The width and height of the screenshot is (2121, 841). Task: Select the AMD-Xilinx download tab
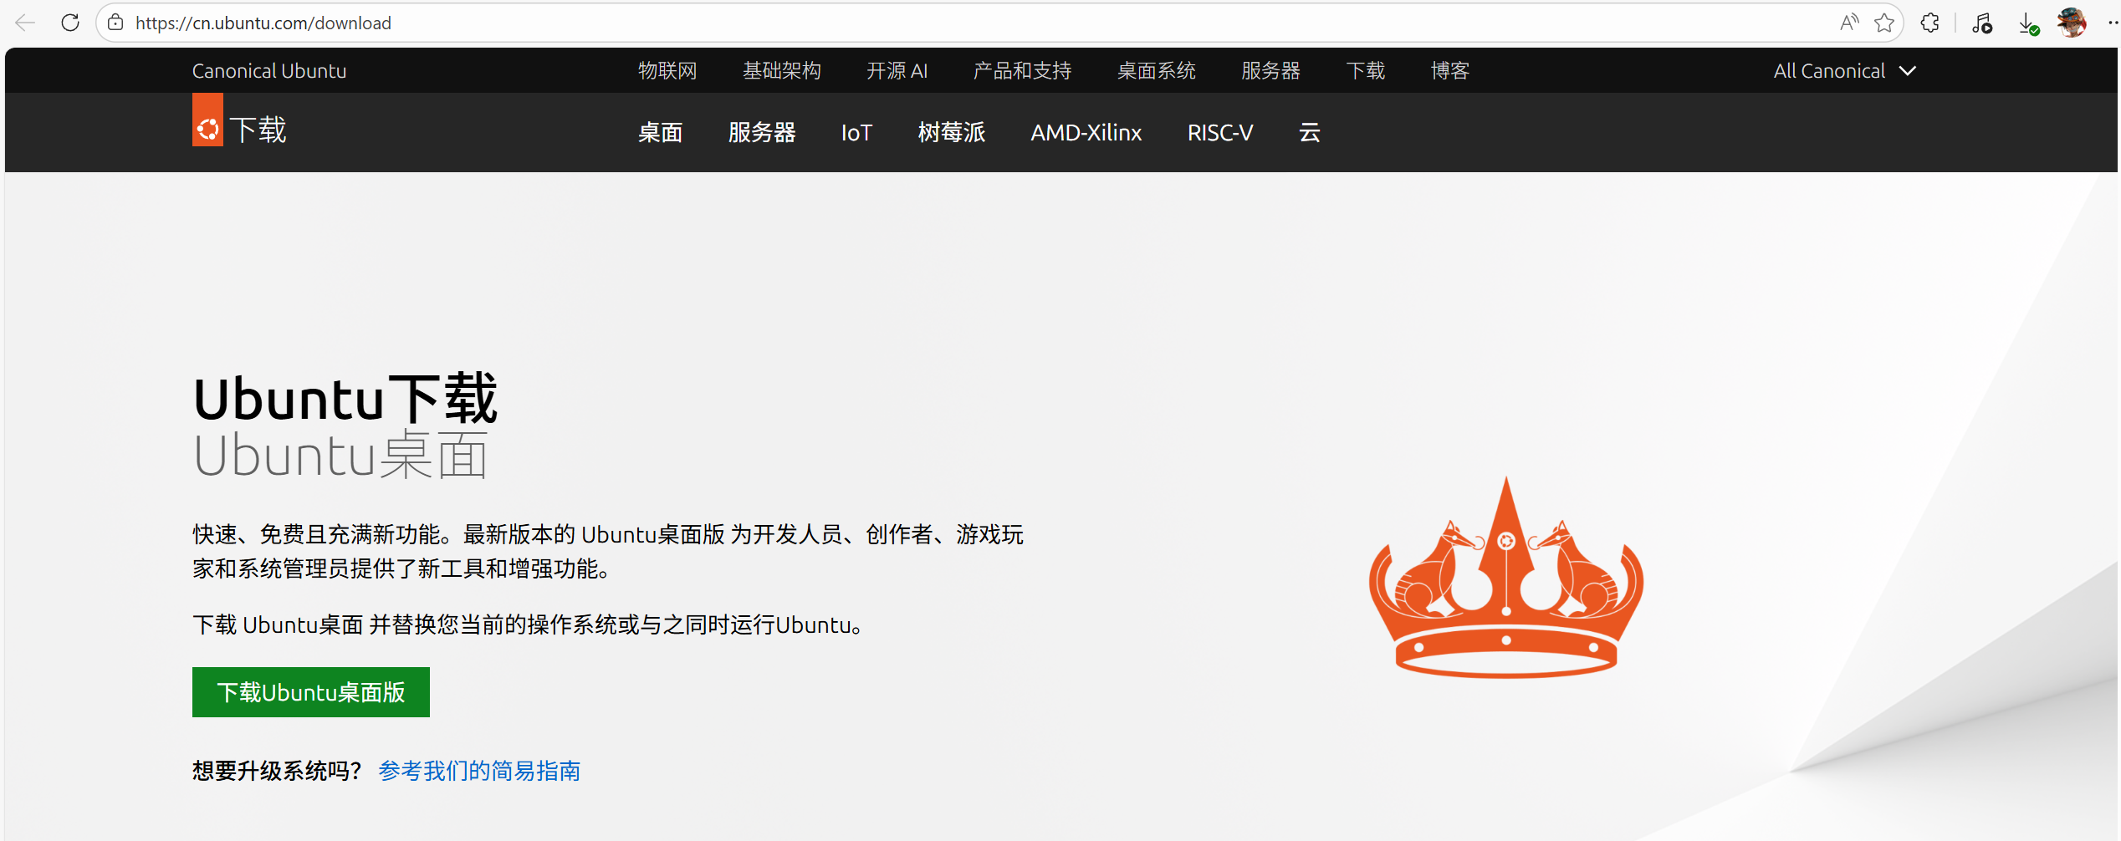(x=1086, y=132)
